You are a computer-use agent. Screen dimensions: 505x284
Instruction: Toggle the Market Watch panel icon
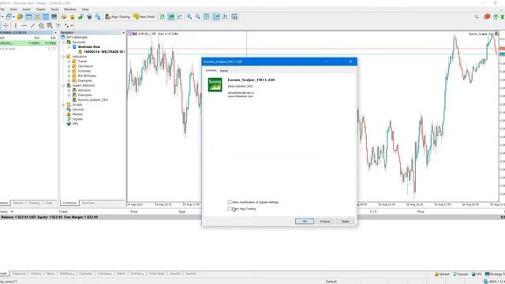pyautogui.click(x=28, y=17)
